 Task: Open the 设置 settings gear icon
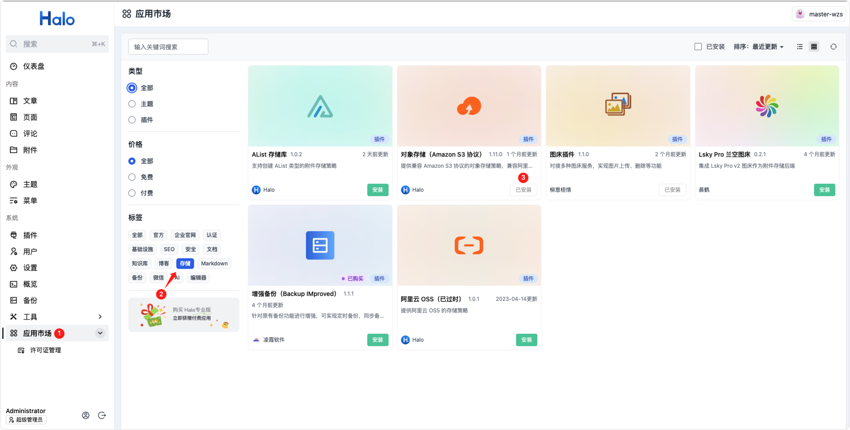tap(14, 268)
